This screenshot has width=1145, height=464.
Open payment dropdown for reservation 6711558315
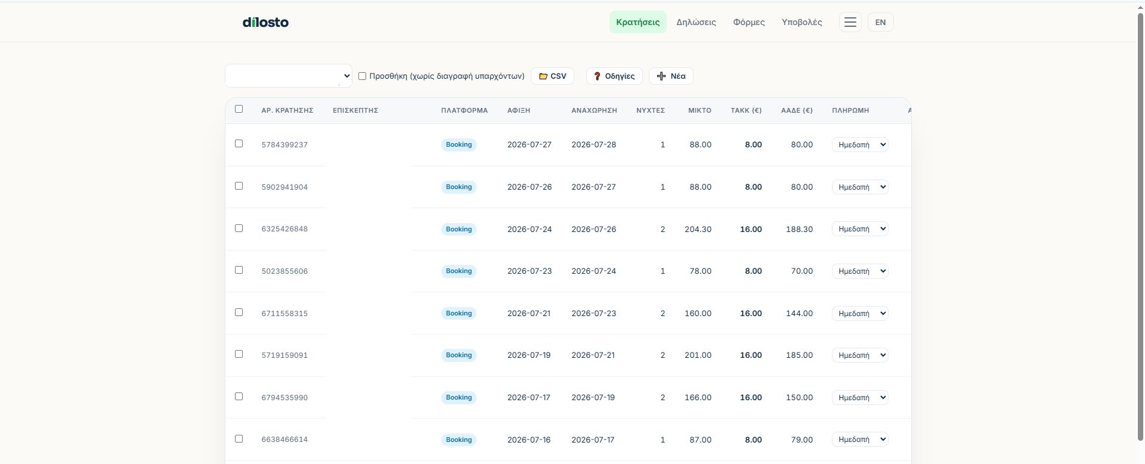tap(860, 314)
